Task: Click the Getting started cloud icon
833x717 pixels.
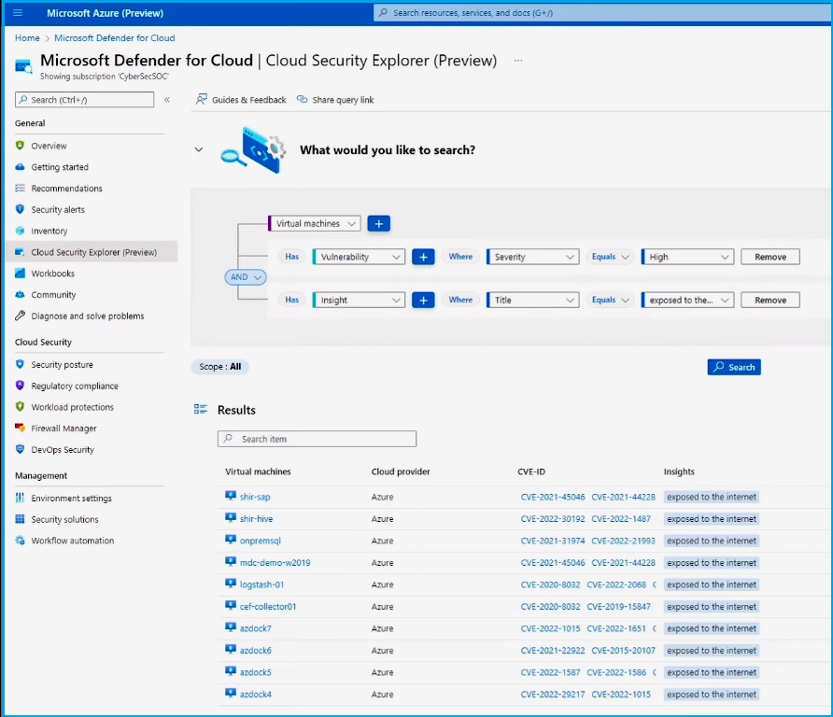Action: [x=21, y=167]
